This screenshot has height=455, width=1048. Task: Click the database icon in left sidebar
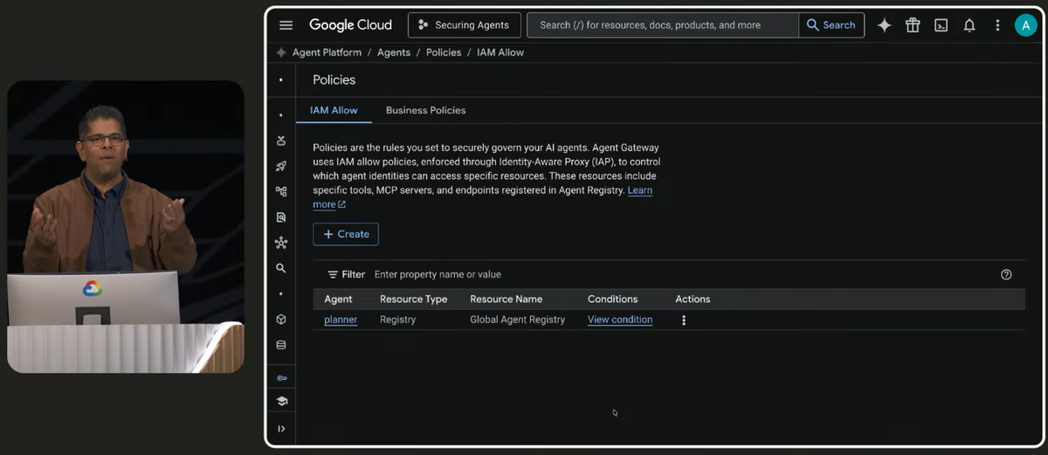click(x=281, y=345)
